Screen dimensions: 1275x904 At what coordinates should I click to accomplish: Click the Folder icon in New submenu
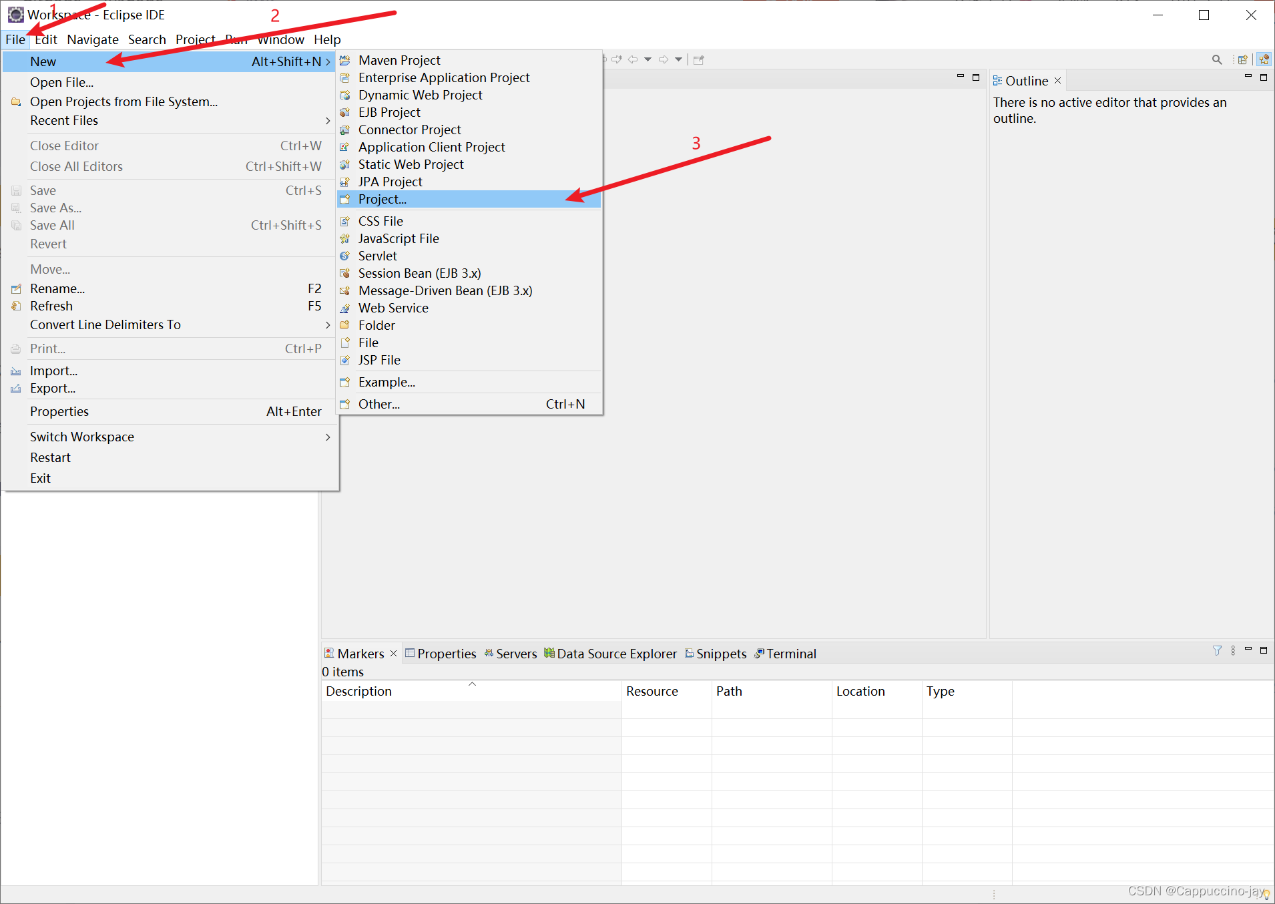(345, 326)
